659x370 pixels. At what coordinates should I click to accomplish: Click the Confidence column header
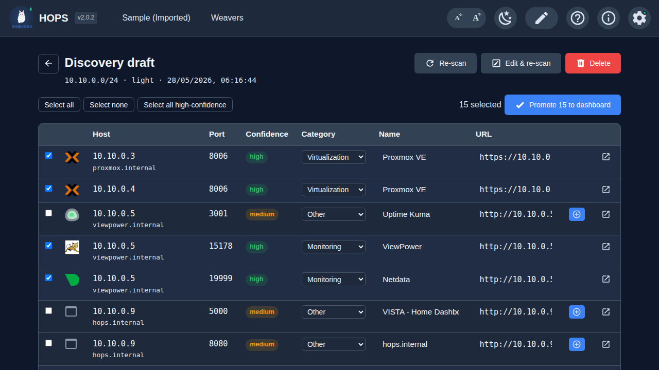pyautogui.click(x=267, y=134)
